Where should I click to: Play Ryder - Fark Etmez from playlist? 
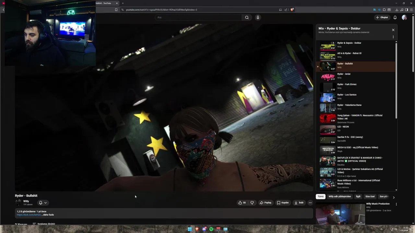[x=356, y=87]
